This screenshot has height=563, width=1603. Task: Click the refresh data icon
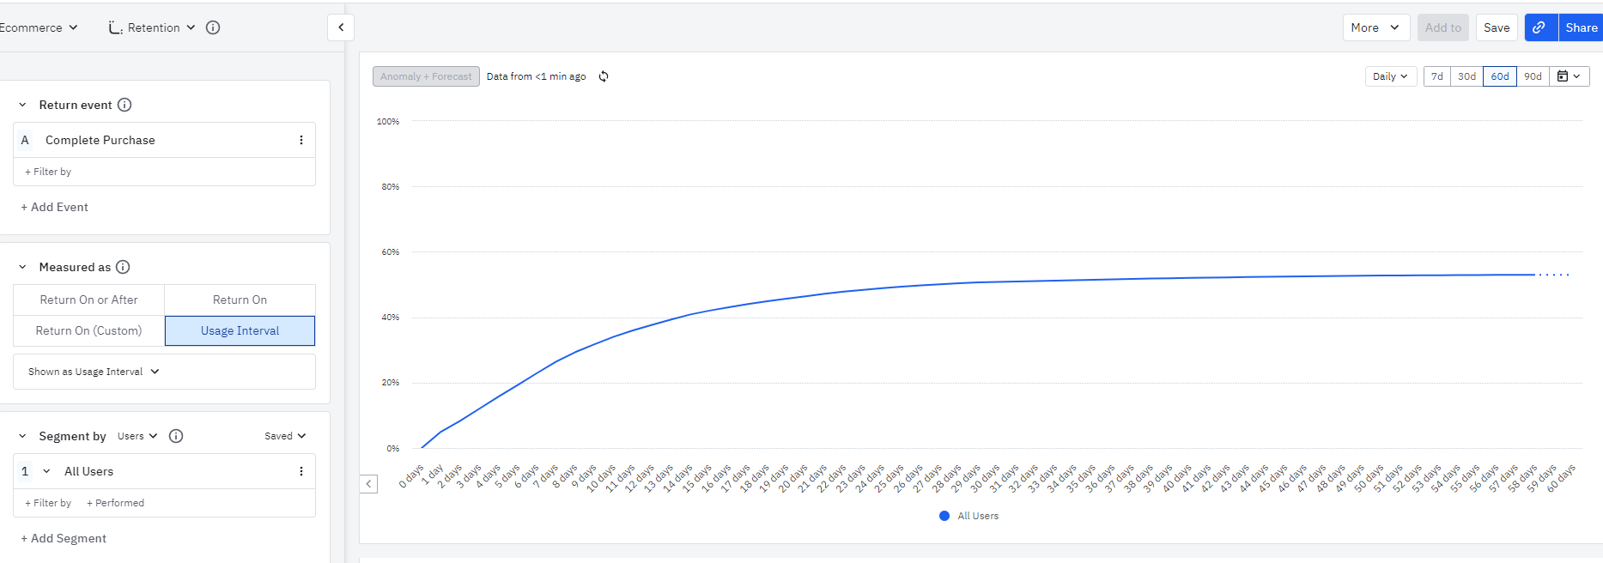pyautogui.click(x=604, y=76)
